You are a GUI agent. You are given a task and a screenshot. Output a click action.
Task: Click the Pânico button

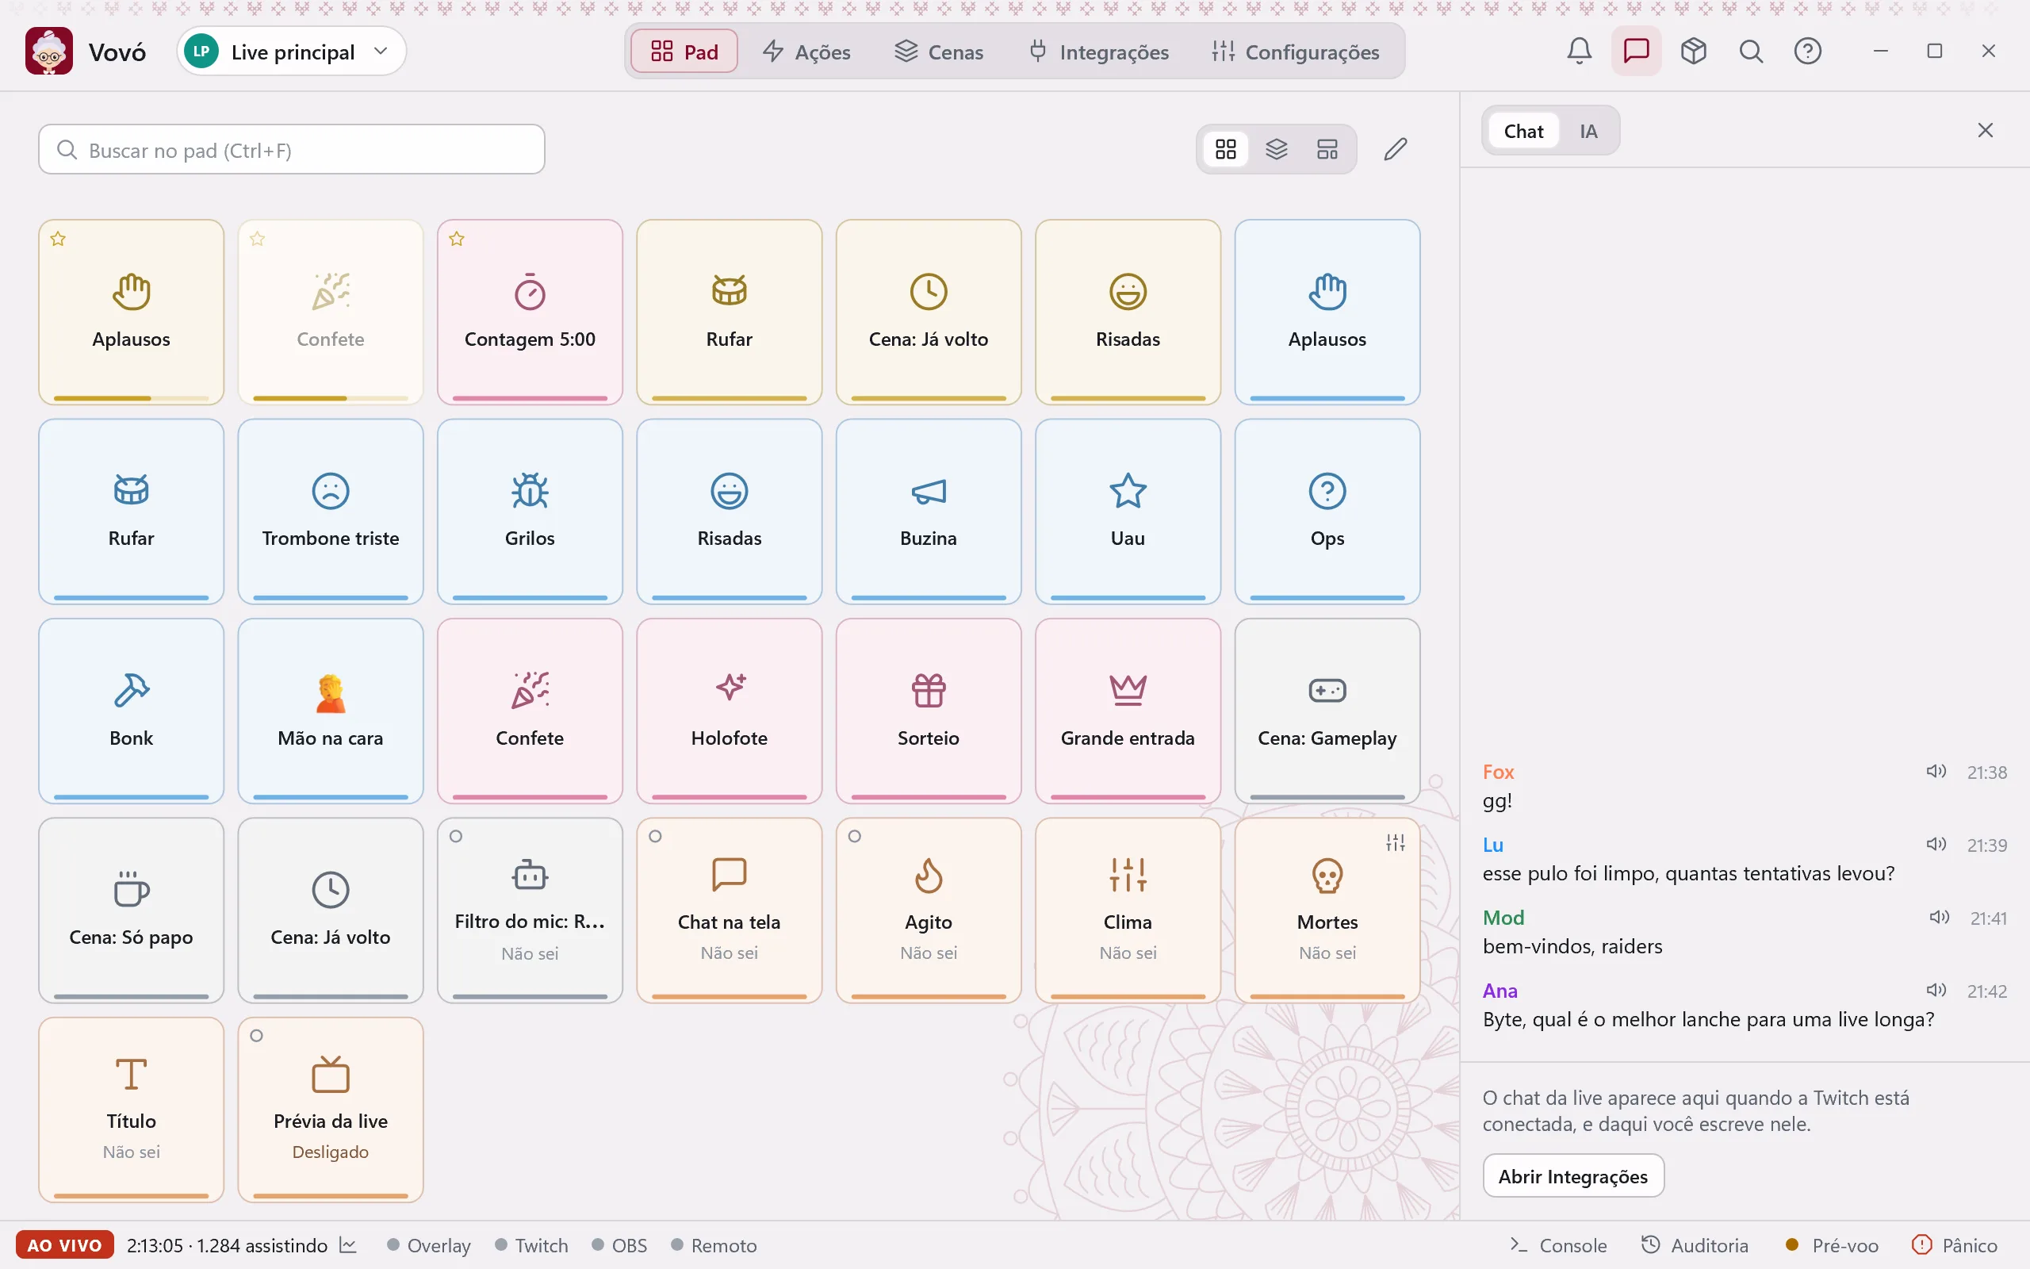1954,1244
